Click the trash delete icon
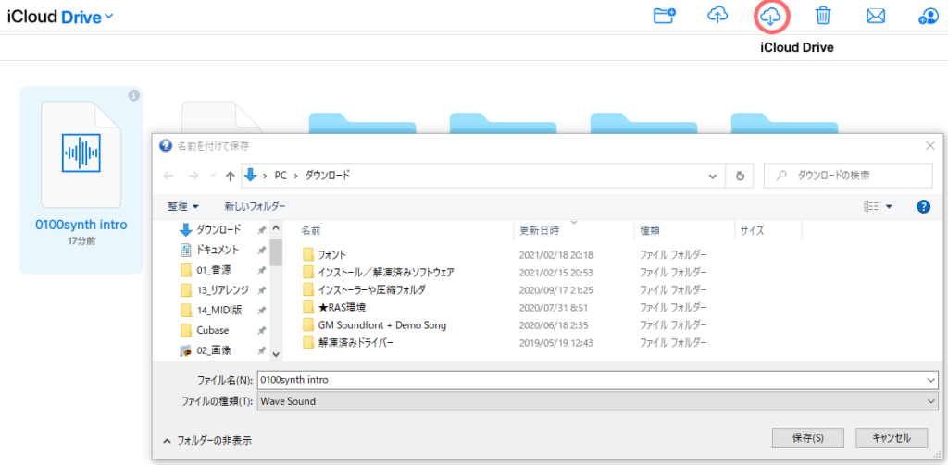Screen dimensions: 948x465 pyautogui.click(x=822, y=16)
